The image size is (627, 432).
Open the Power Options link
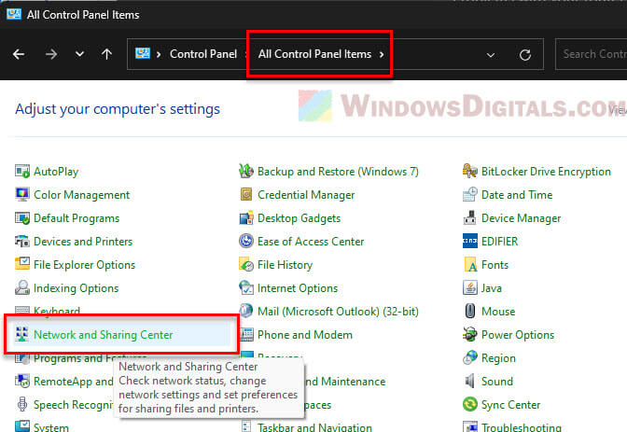[518, 334]
